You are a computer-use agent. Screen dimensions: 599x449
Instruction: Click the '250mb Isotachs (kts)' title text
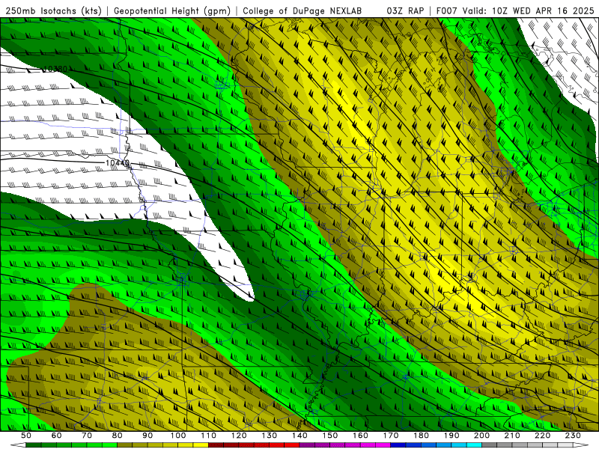tap(53, 10)
